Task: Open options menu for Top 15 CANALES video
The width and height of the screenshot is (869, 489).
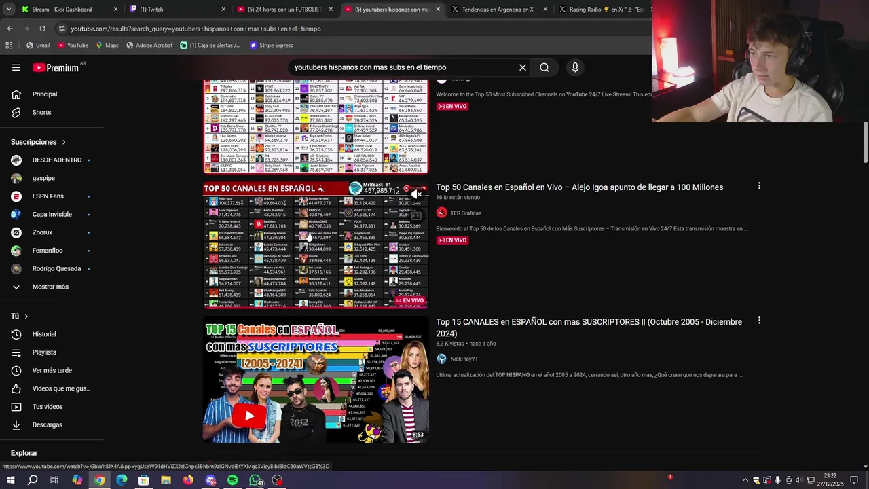Action: point(759,321)
